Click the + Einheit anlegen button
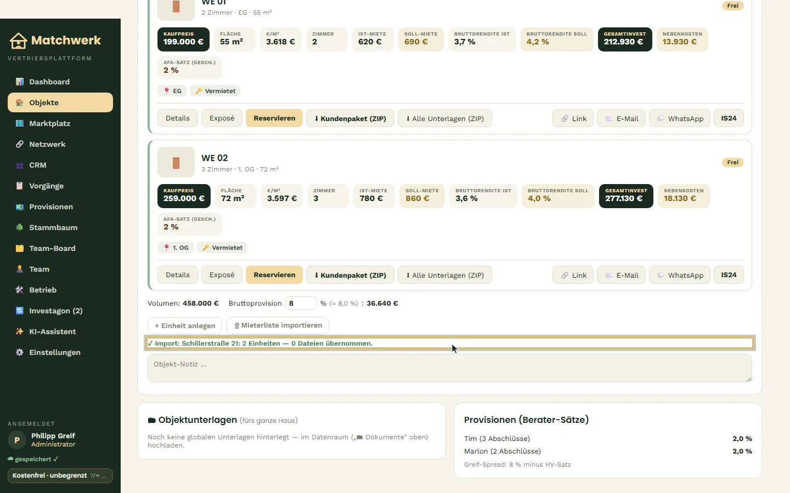 point(185,325)
